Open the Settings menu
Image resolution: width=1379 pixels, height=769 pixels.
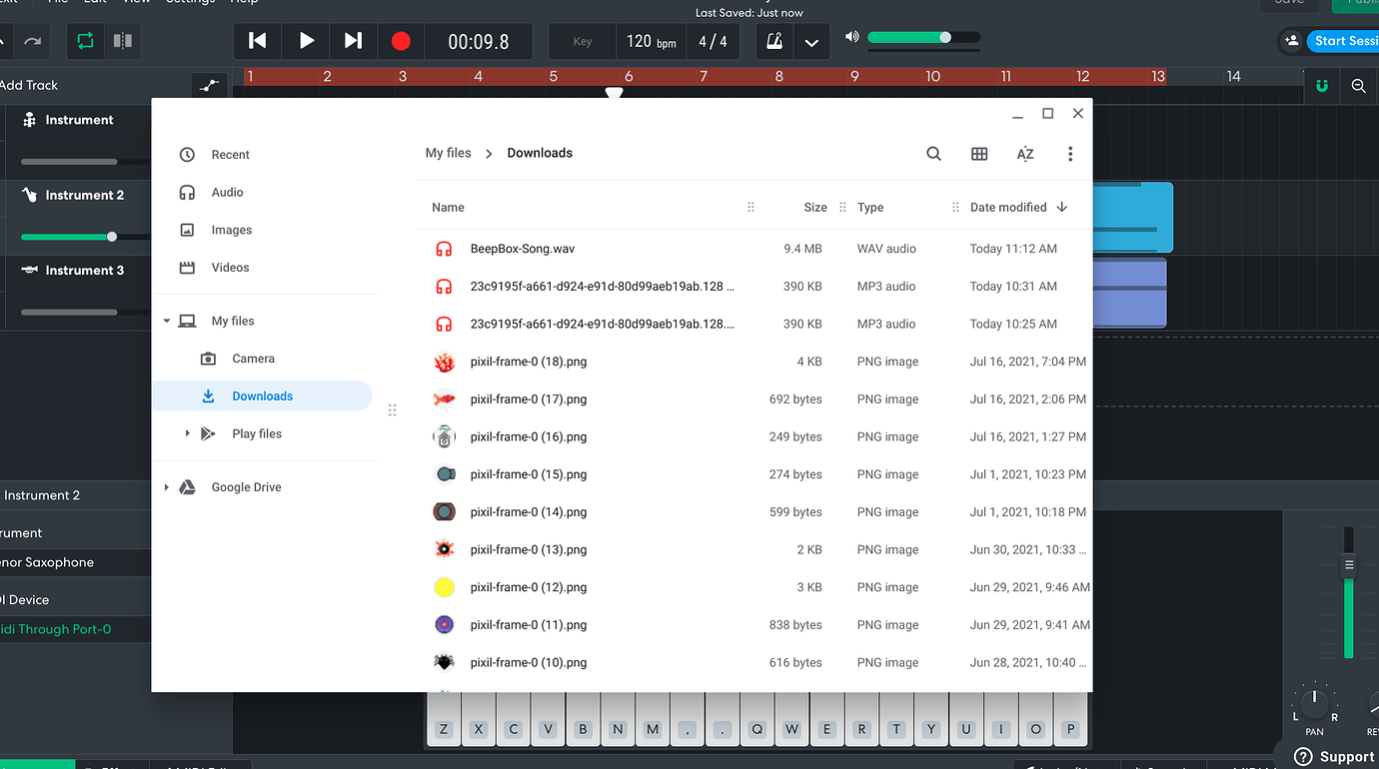click(190, 3)
